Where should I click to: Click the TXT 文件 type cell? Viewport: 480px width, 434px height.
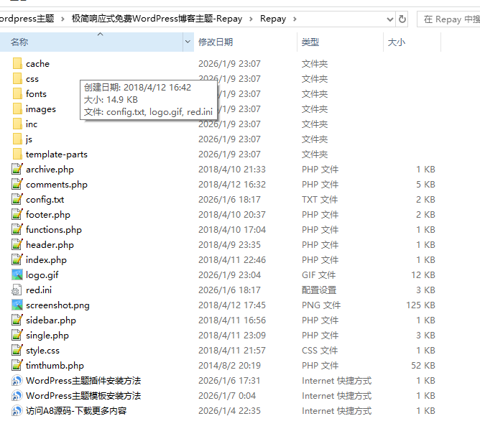(320, 200)
